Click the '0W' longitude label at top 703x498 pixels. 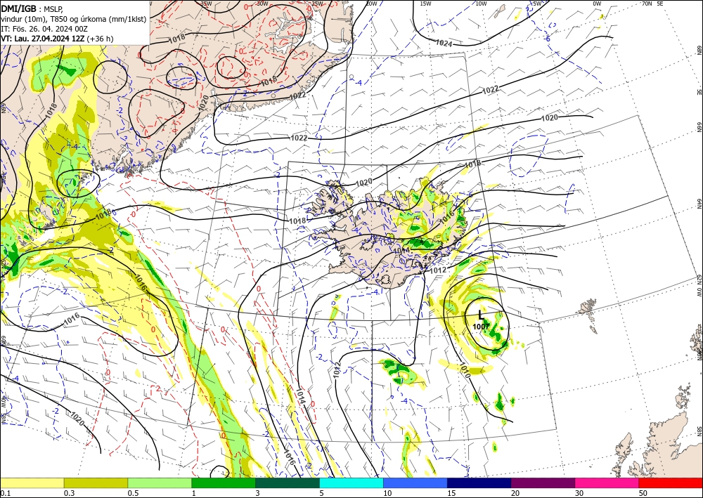597,4
